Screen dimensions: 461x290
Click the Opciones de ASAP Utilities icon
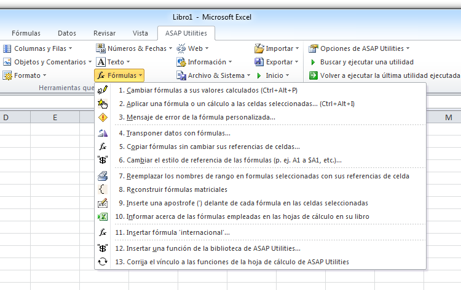pyautogui.click(x=313, y=48)
